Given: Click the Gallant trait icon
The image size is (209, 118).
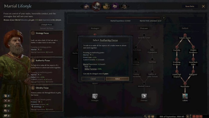Looking at the screenshot, I should pyautogui.click(x=185, y=96).
